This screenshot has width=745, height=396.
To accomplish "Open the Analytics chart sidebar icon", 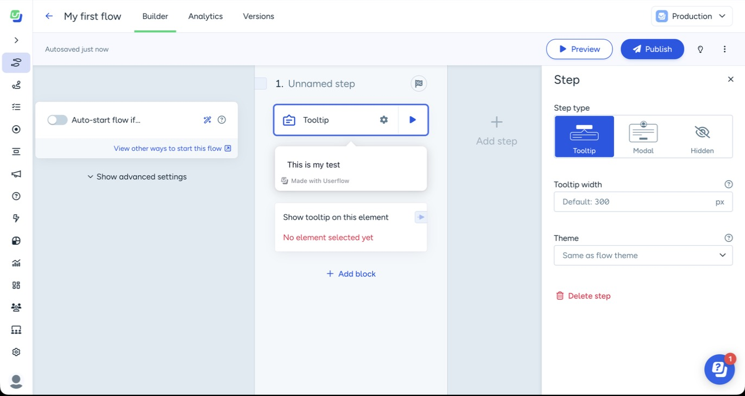I will [16, 263].
